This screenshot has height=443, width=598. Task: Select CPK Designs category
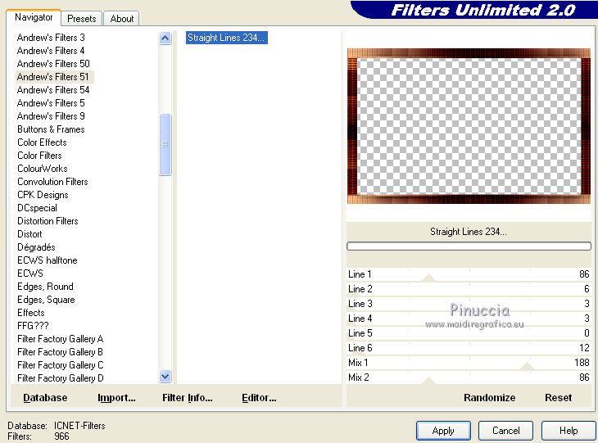(43, 195)
